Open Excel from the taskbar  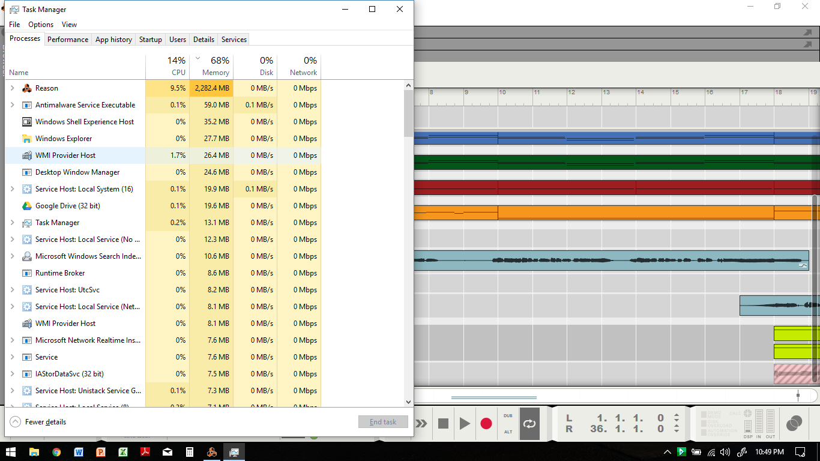point(123,451)
